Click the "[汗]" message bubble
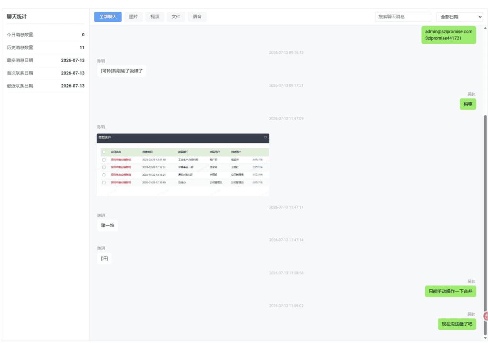 click(104, 258)
